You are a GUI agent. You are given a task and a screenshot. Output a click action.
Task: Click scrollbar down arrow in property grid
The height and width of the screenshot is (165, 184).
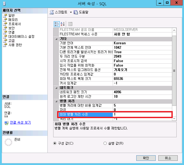[x=174, y=118]
